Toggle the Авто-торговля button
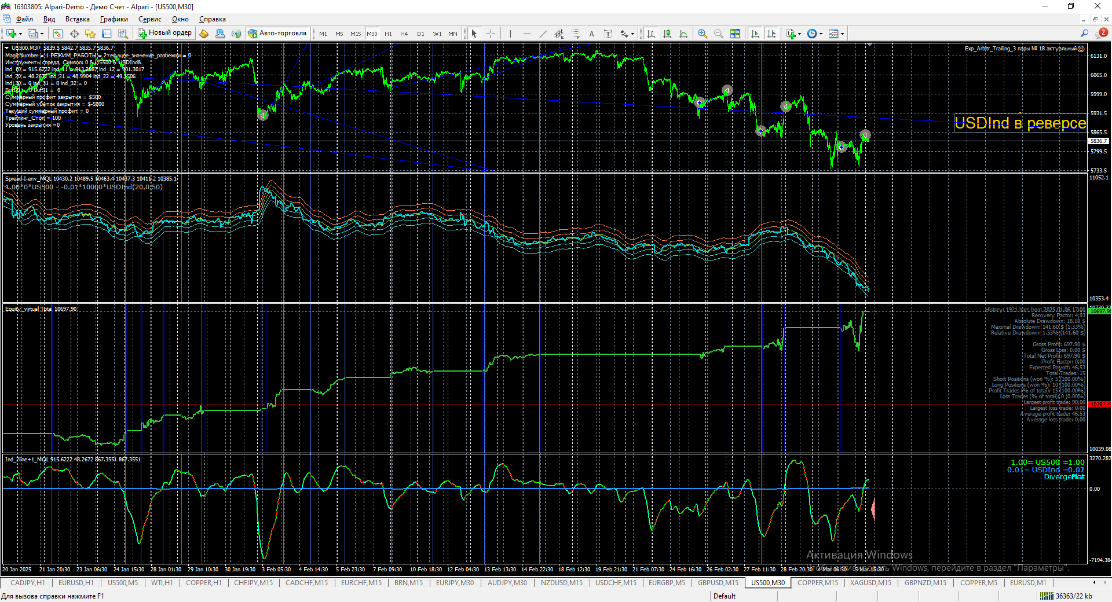 pyautogui.click(x=277, y=34)
